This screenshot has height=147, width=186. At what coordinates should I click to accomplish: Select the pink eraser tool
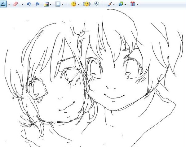pos(15,4)
